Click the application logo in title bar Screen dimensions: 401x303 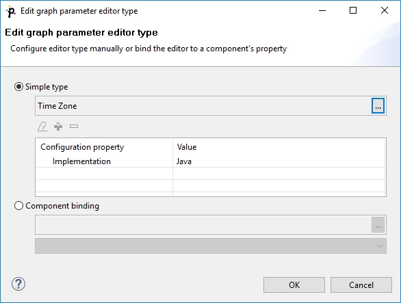pos(11,11)
